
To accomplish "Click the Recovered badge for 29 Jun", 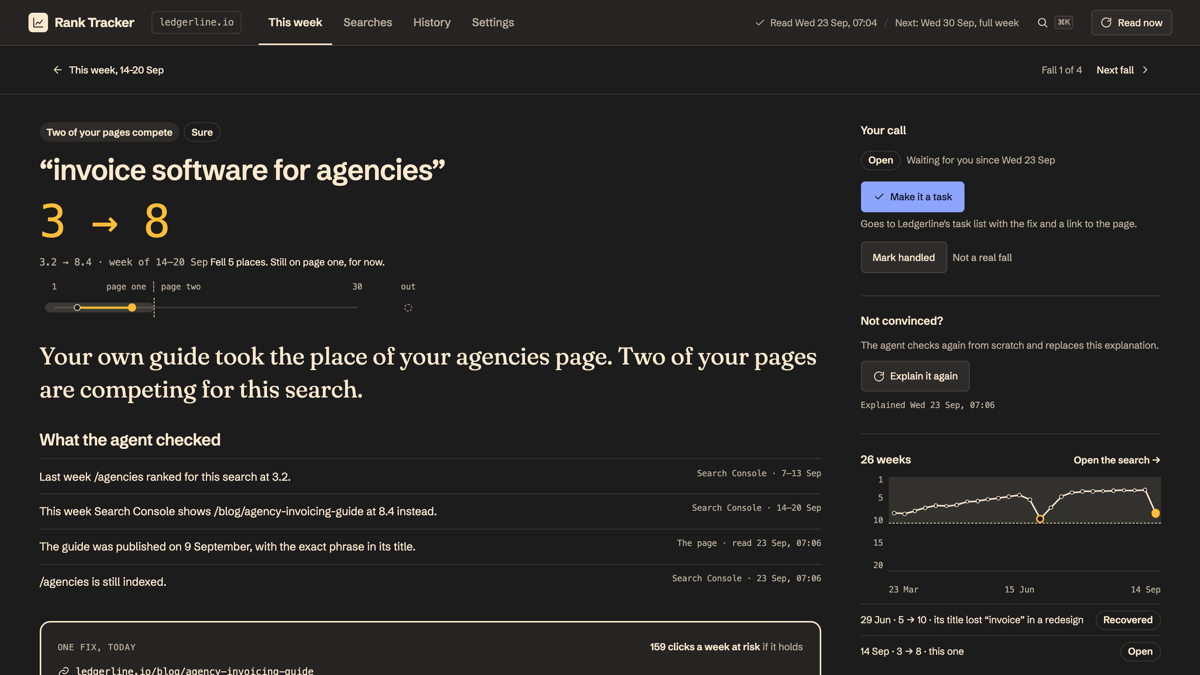I will (1128, 620).
